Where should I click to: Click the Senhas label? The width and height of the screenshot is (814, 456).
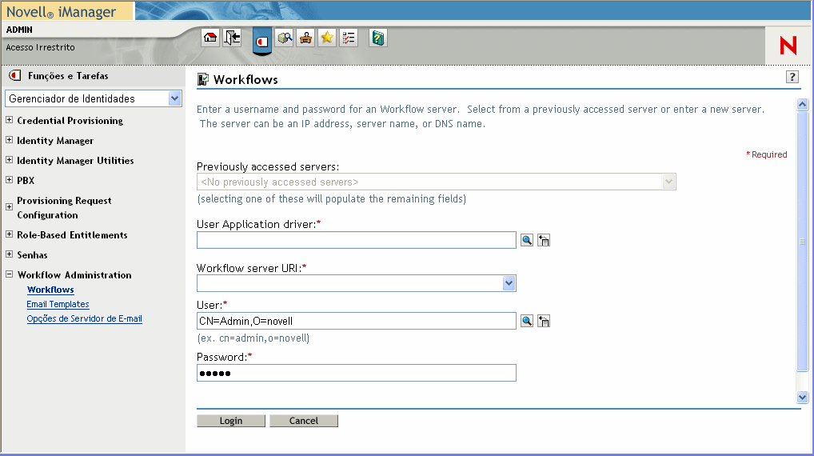[x=32, y=255]
